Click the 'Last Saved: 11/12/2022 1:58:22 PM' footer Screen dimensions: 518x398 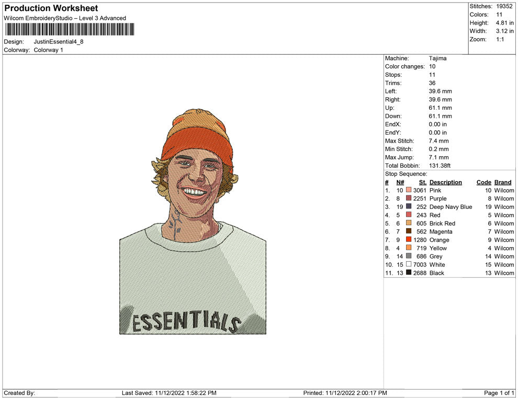[x=169, y=393]
